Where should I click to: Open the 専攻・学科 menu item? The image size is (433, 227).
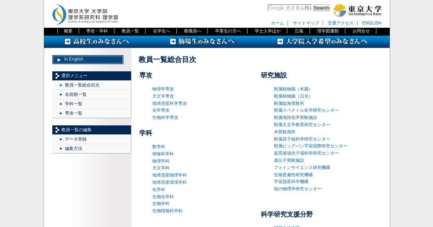(97, 31)
